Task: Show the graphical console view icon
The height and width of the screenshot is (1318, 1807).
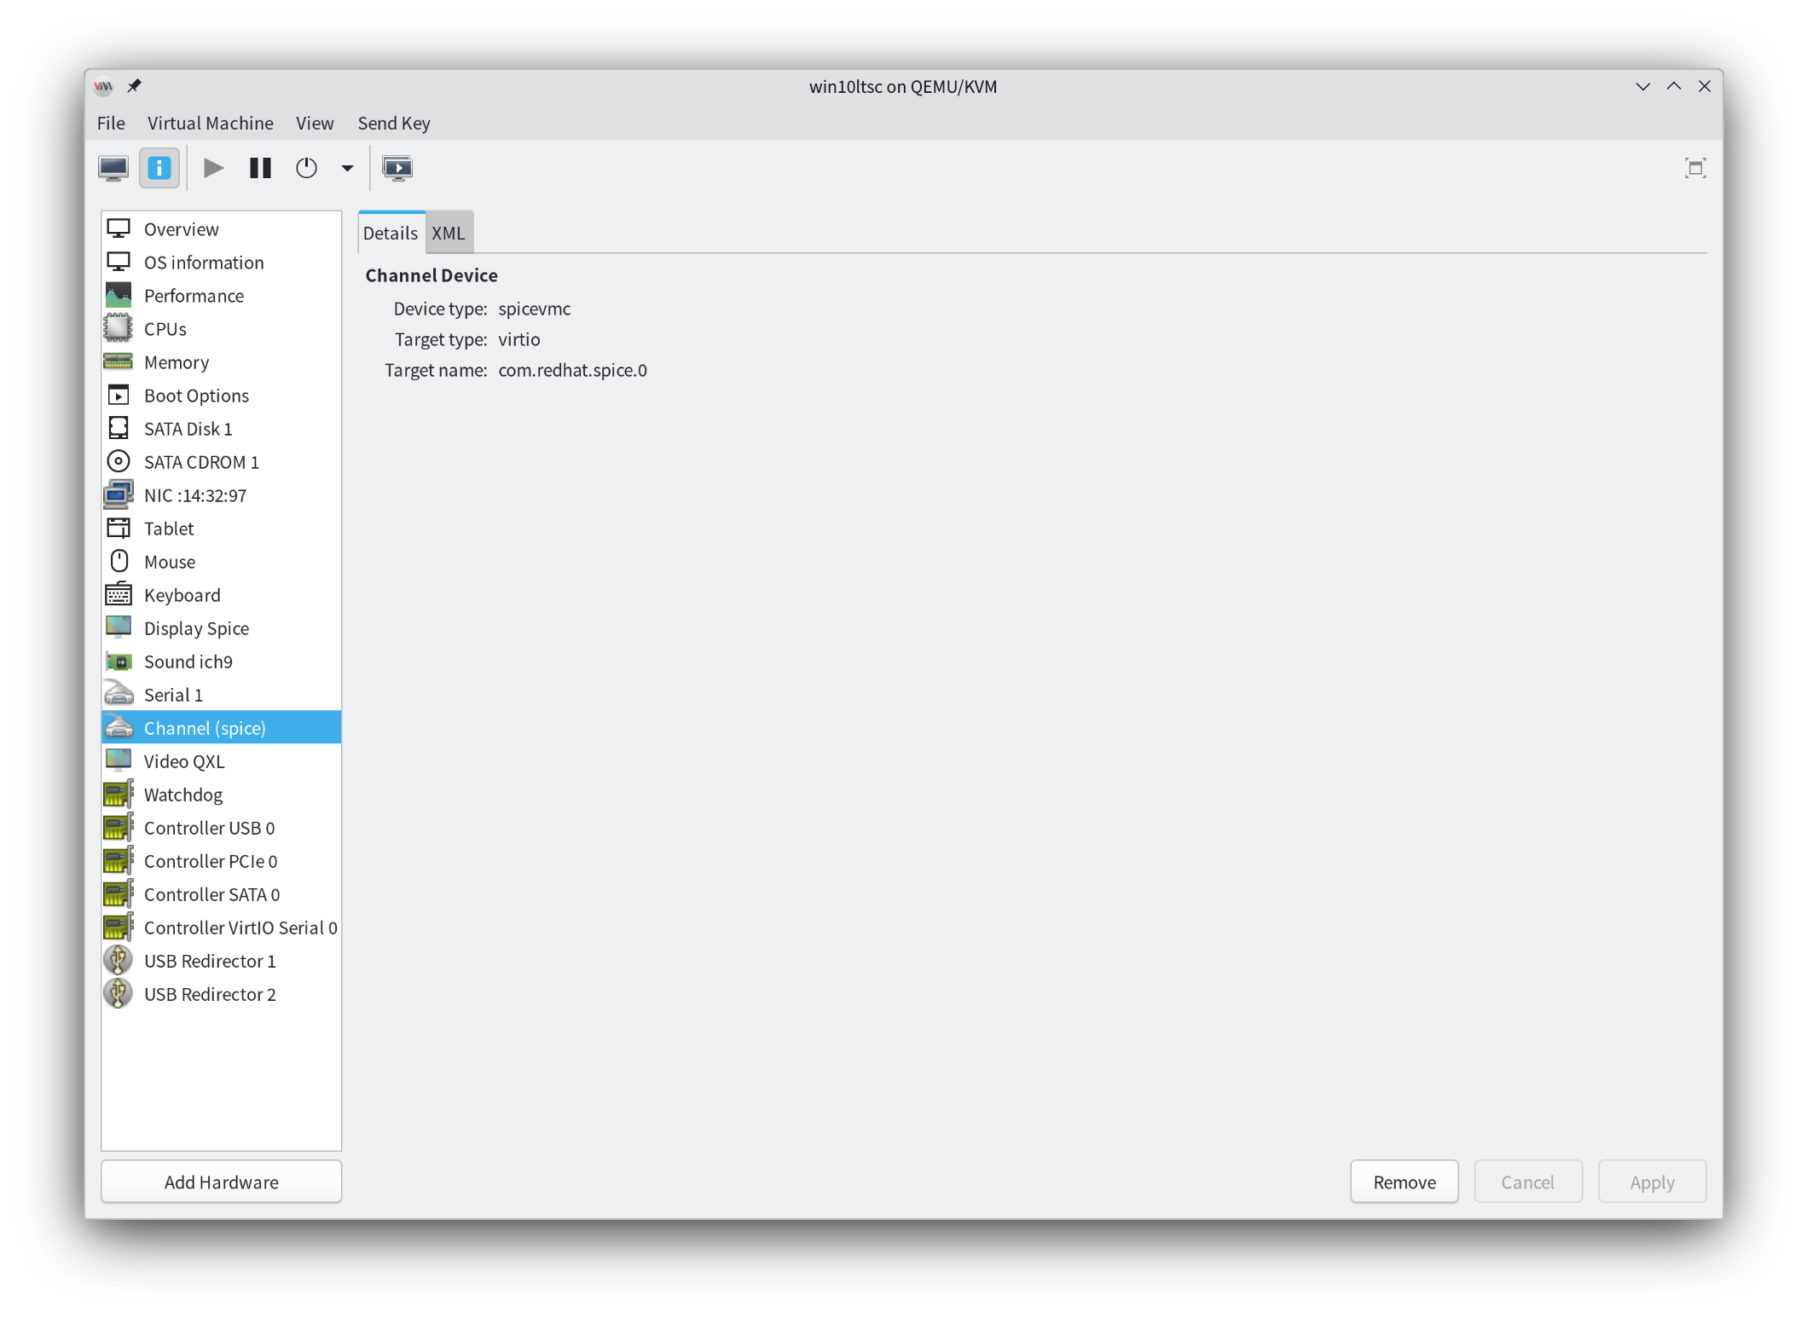Action: pos(113,168)
